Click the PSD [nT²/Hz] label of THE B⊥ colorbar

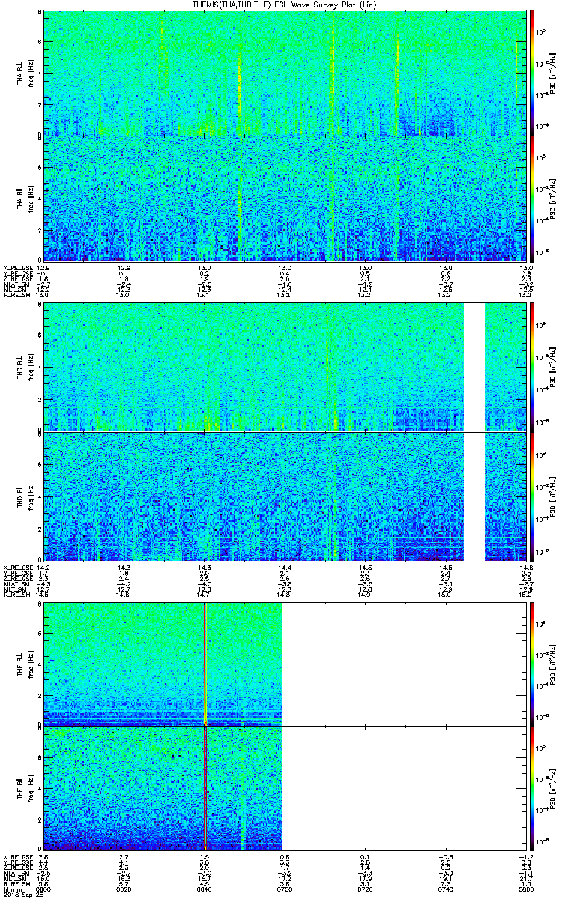(553, 664)
